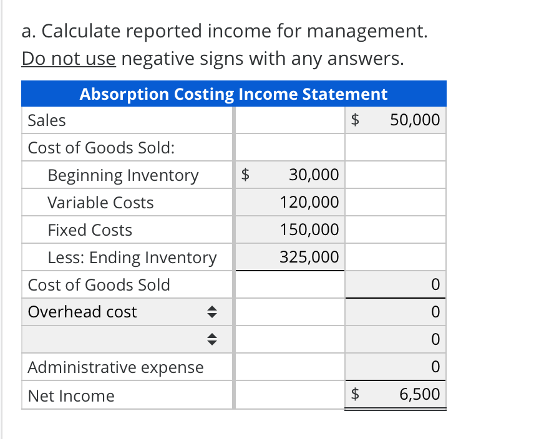Edit Beginning Inventory value 30,000
The height and width of the screenshot is (439, 539).
pos(290,175)
